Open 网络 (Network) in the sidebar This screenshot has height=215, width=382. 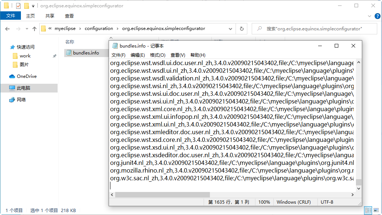[x=21, y=100]
